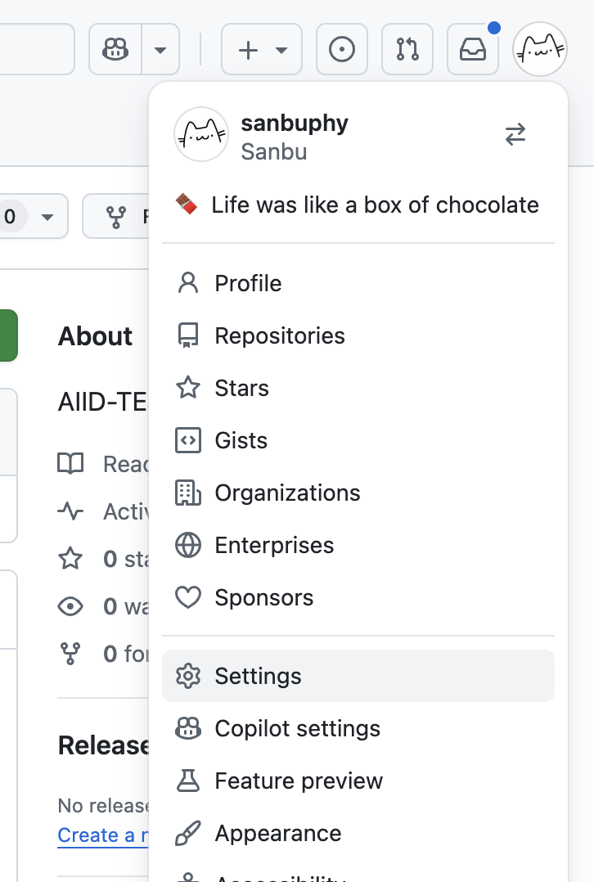Open Appearance menu entry
This screenshot has width=594, height=882.
pos(278,833)
